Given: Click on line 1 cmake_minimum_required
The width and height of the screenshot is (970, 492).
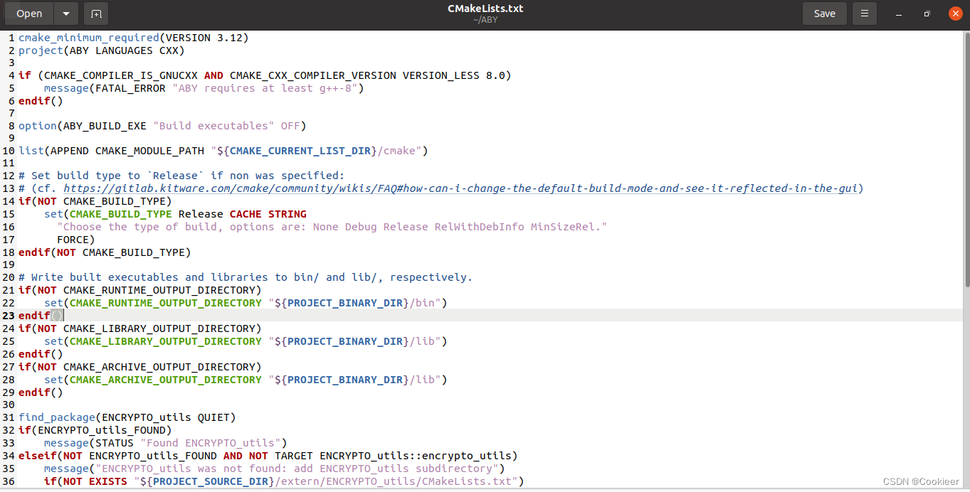Looking at the screenshot, I should [x=134, y=38].
